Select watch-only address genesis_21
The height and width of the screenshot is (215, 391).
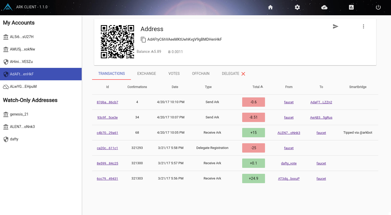[x=41, y=114]
